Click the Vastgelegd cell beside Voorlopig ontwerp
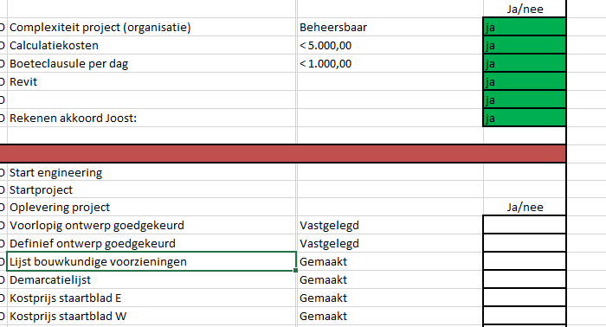The height and width of the screenshot is (327, 606). 390,225
